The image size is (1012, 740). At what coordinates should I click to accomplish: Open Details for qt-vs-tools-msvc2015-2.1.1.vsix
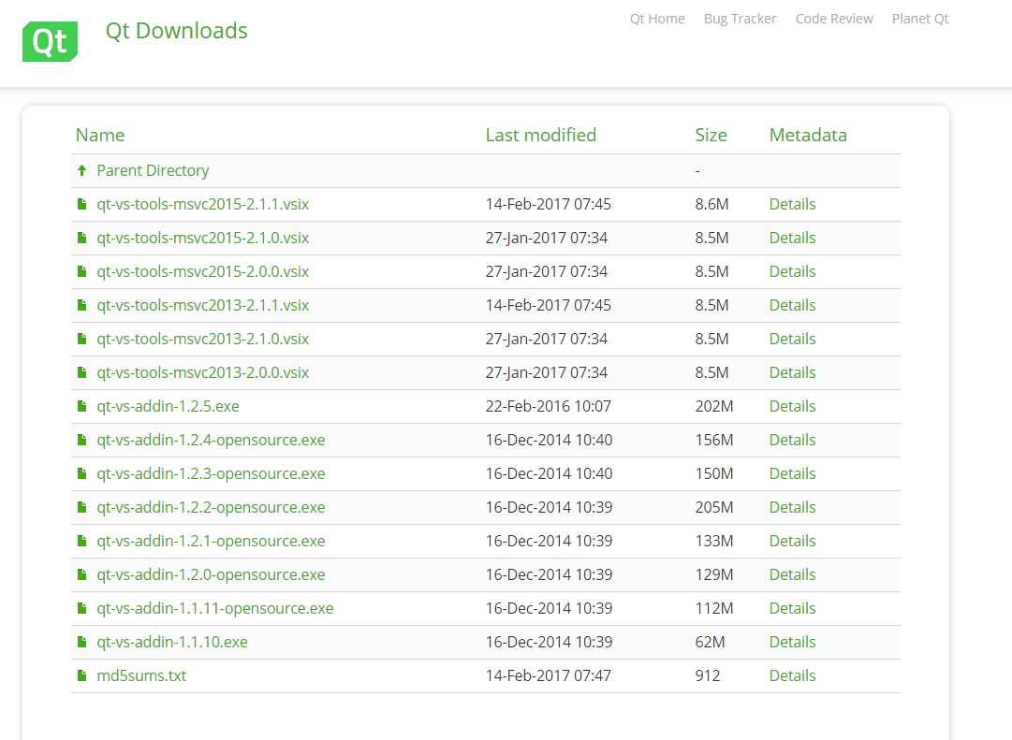click(793, 204)
